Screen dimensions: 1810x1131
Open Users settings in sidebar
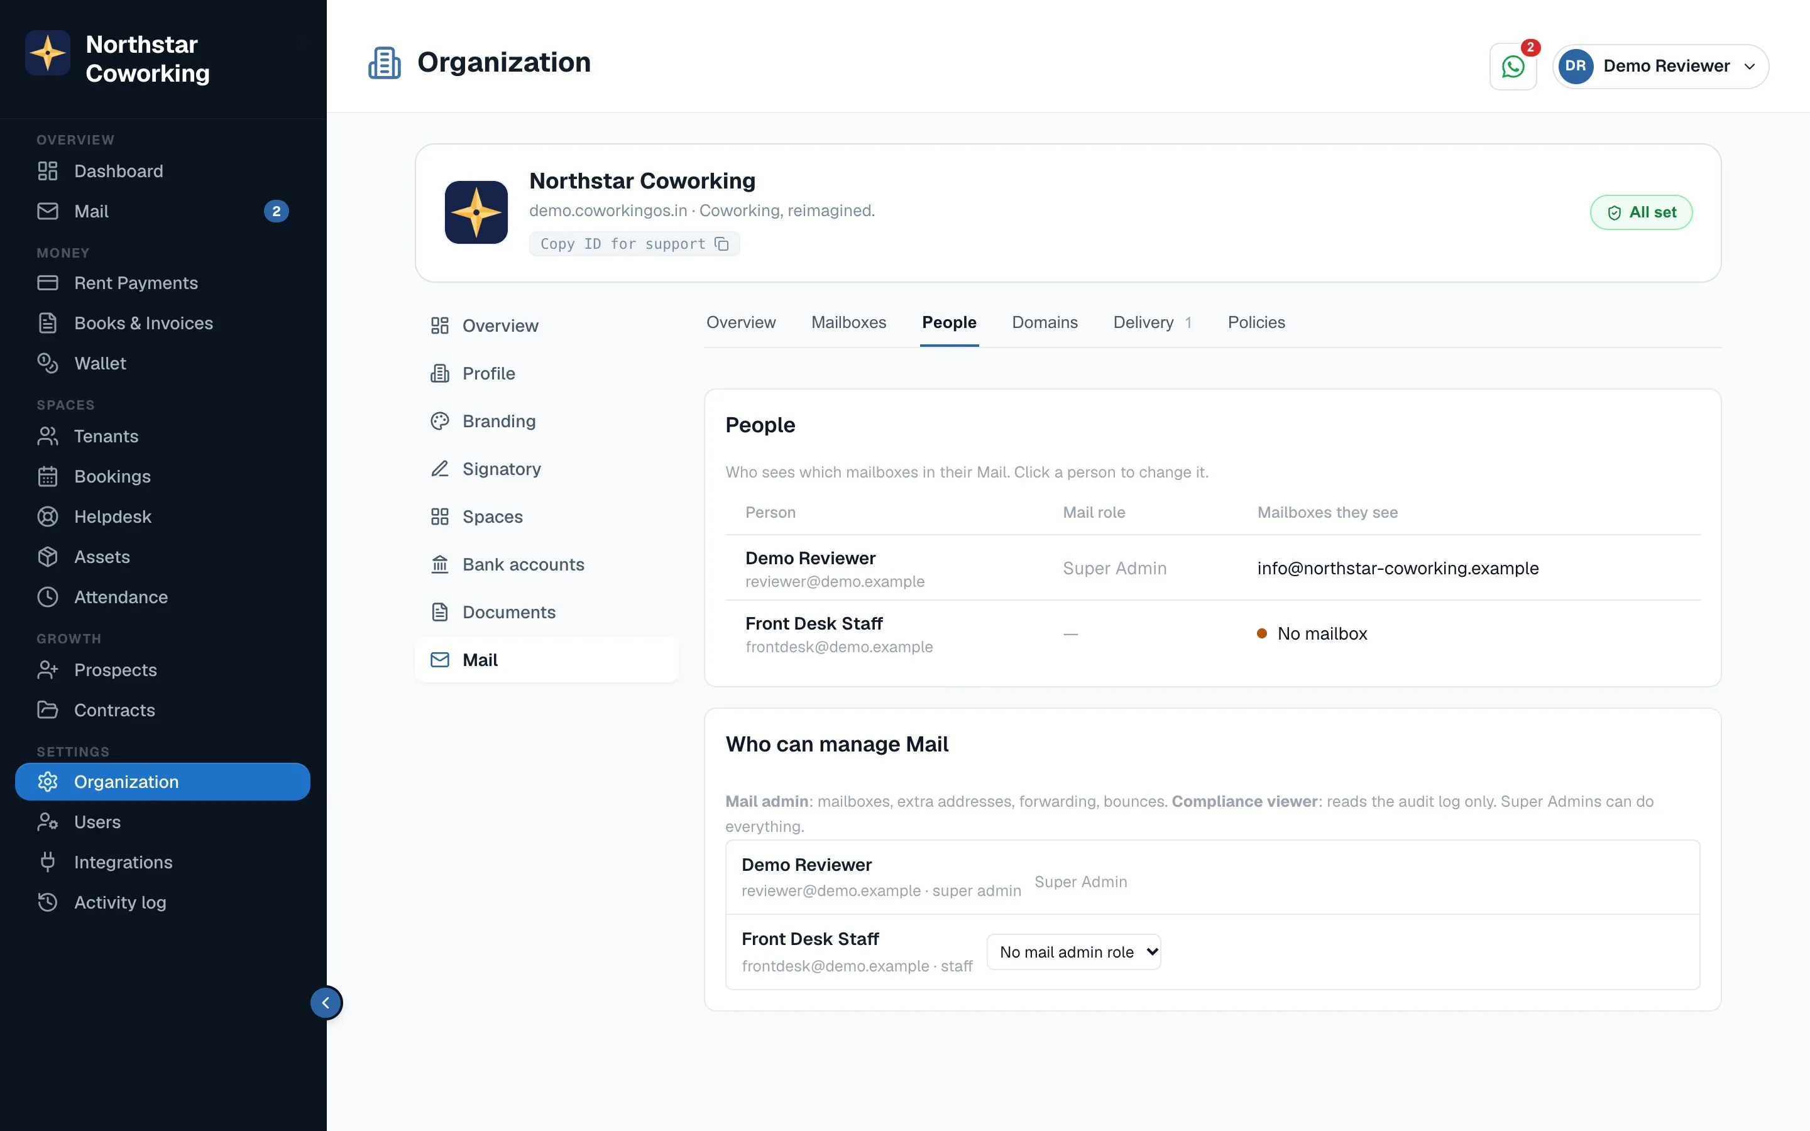[162, 822]
